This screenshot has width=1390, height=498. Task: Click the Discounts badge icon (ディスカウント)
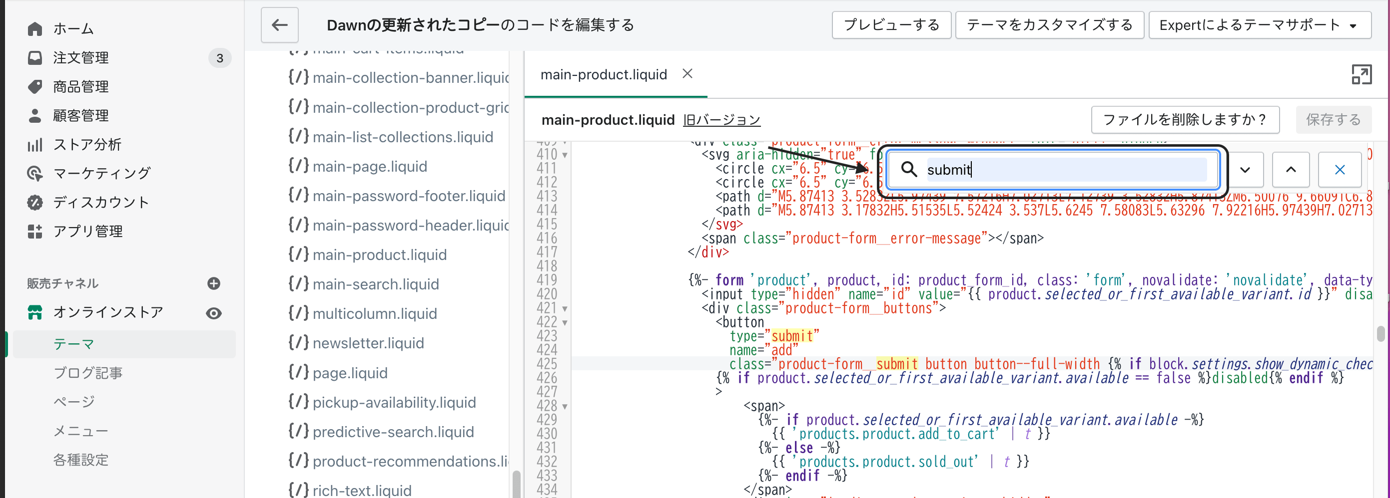pos(34,202)
